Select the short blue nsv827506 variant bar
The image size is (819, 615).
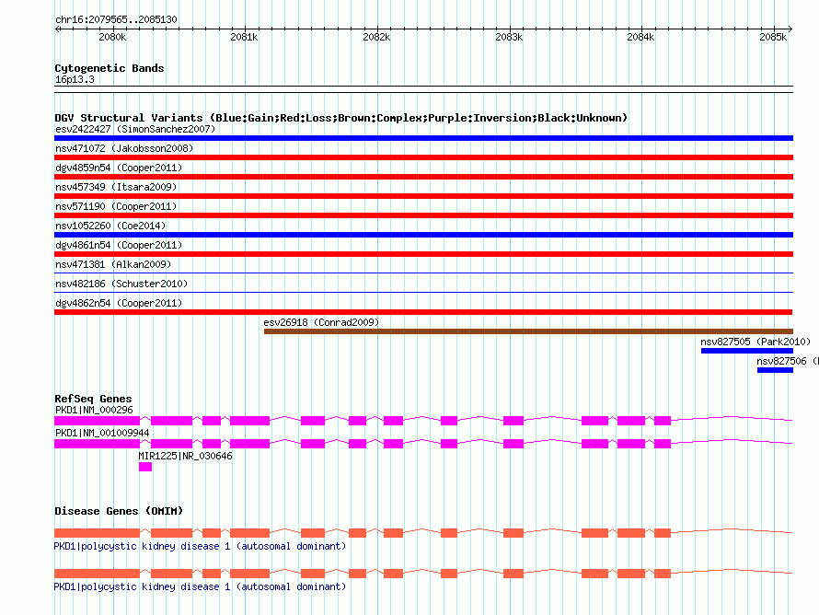[x=775, y=370]
